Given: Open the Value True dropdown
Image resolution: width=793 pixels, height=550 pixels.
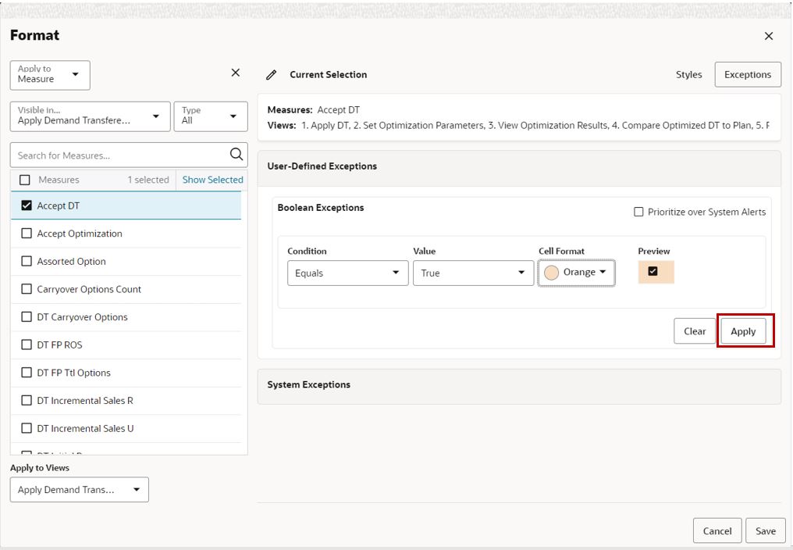Looking at the screenshot, I should tap(473, 273).
